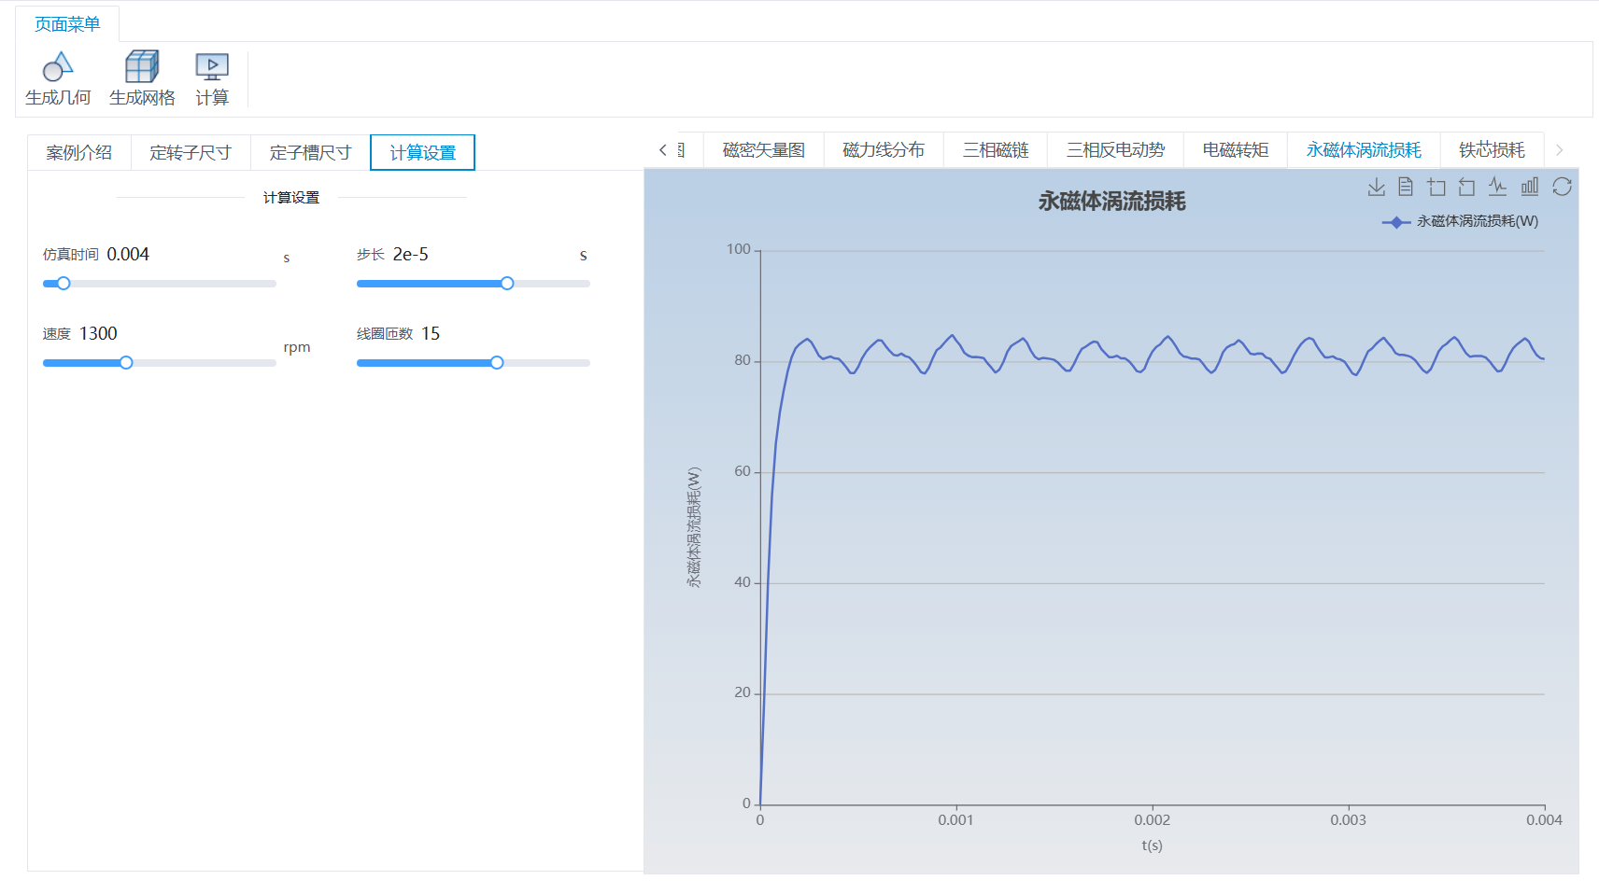1599x894 pixels.
Task: Click the 线圈匝数 slider handle
Action: coord(497,363)
